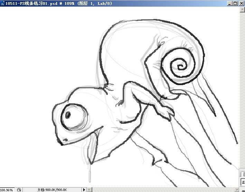Click the horizontal scrollbar left arrow

pyautogui.click(x=89, y=190)
